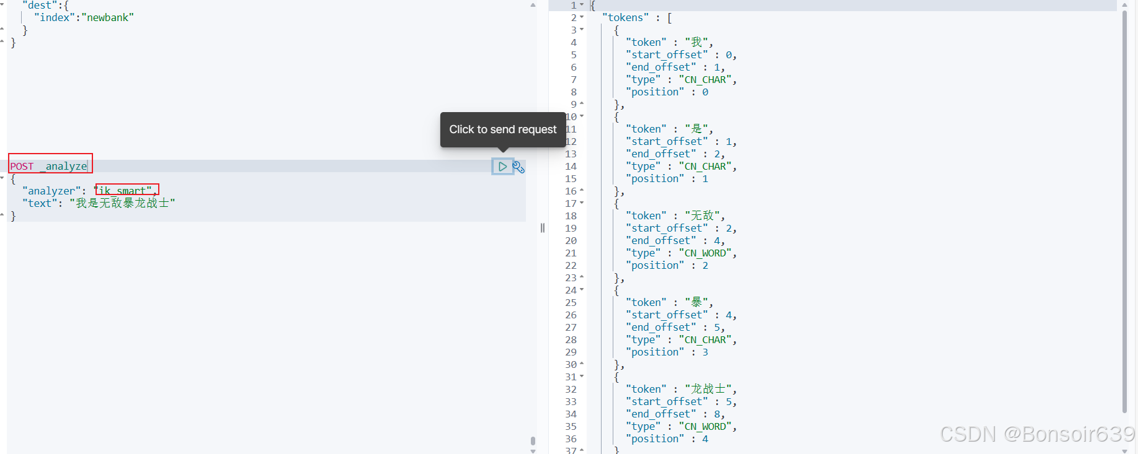Collapse the _analyze request body brace

[2, 178]
